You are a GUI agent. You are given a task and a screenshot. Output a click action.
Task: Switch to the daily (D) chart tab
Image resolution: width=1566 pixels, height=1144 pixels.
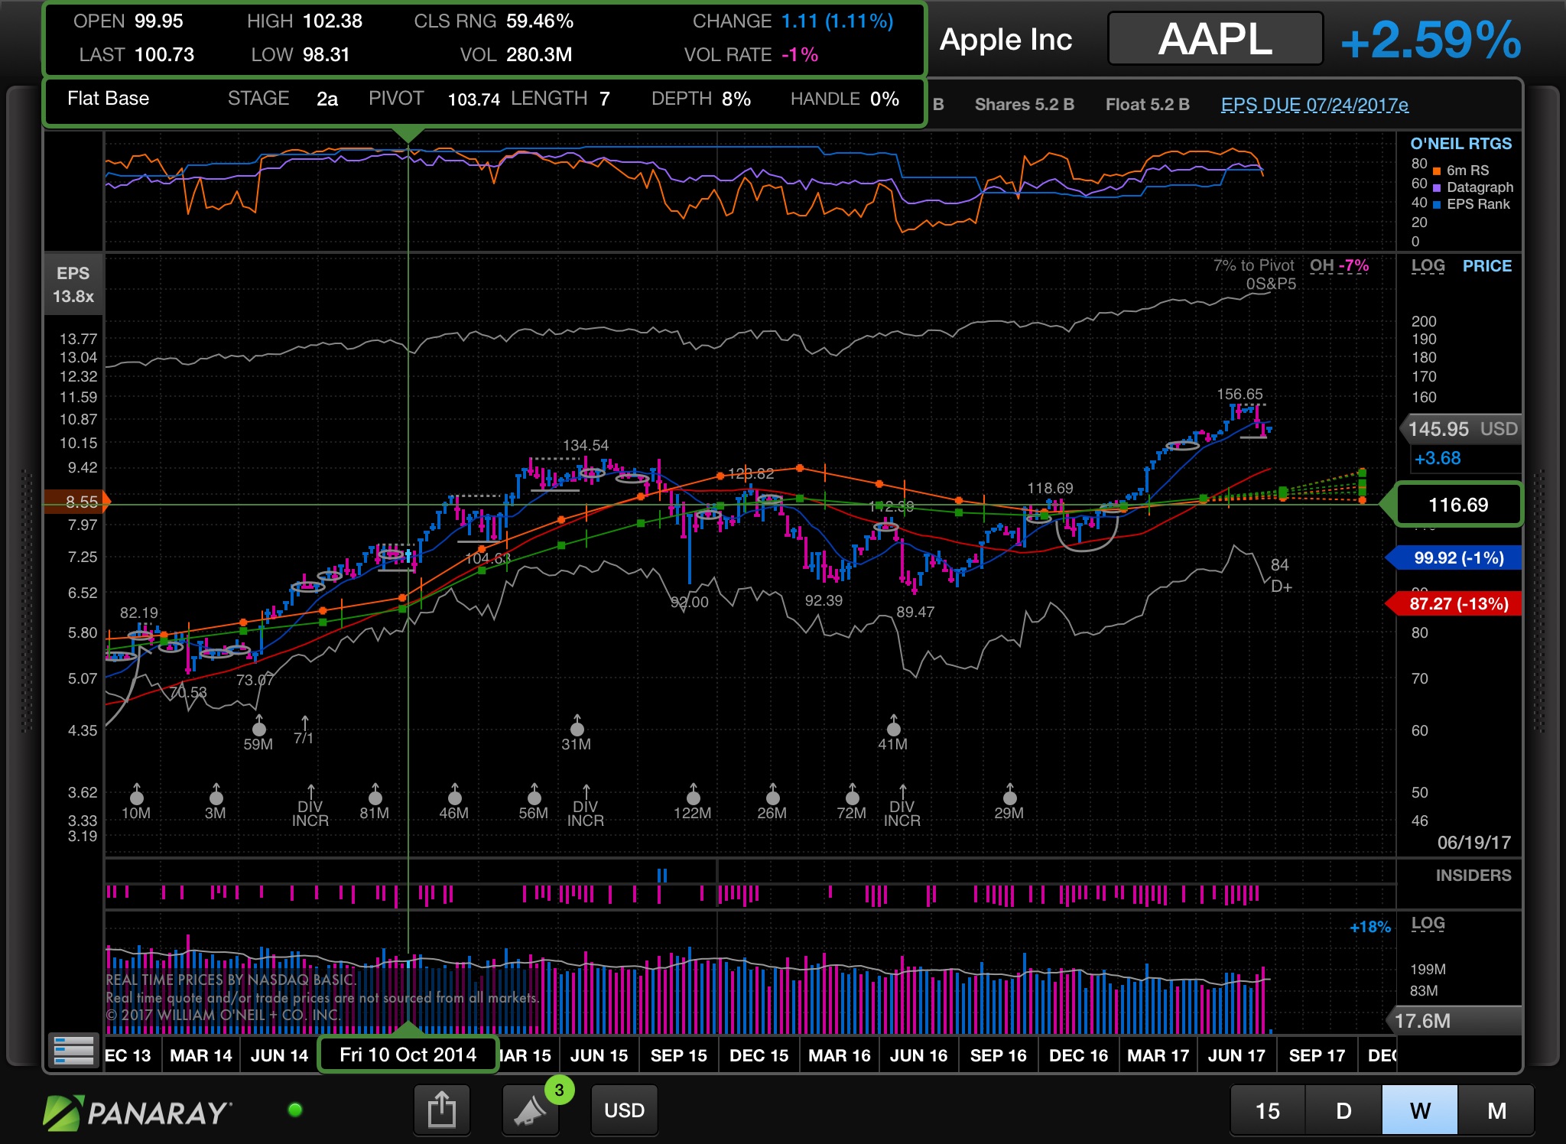(1343, 1110)
